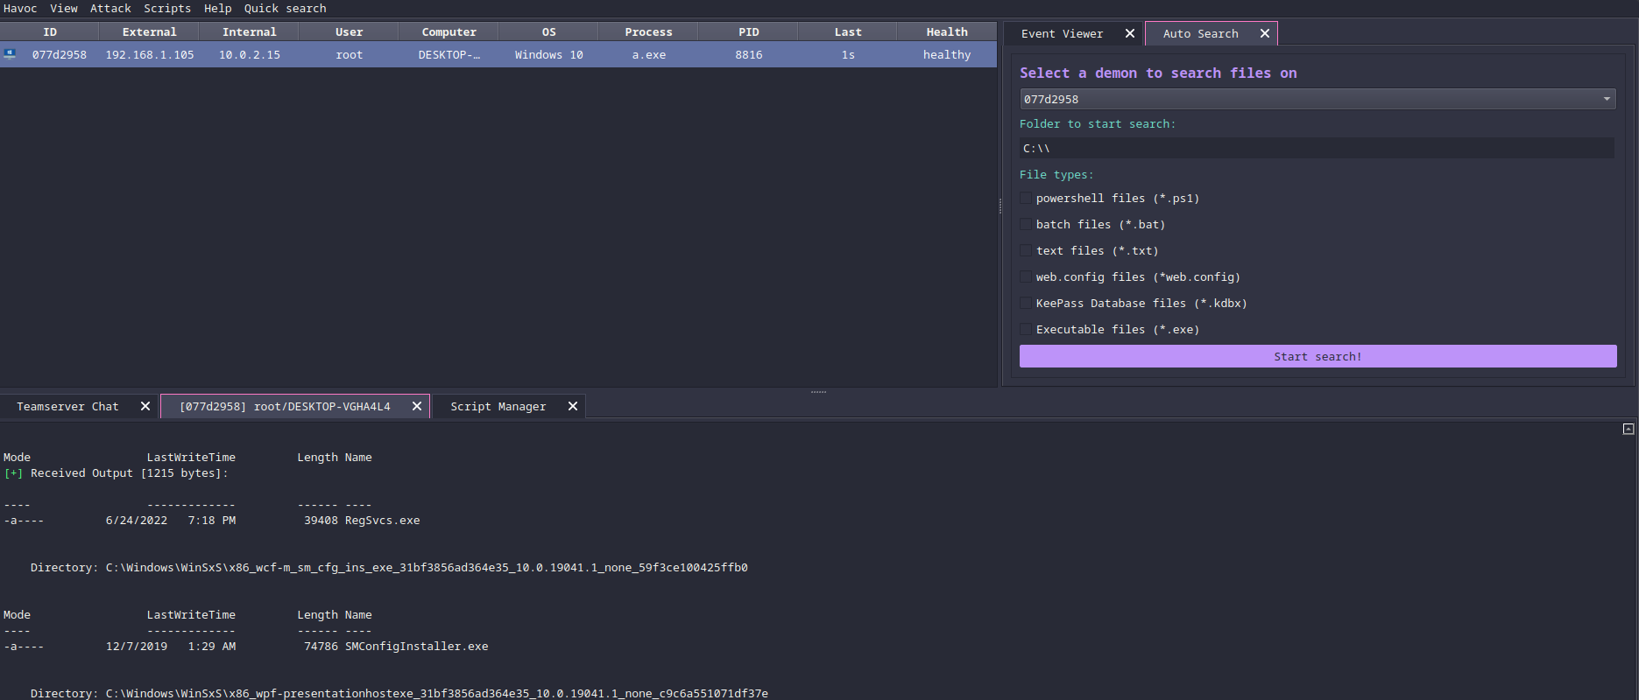Click the demon computer icon for 077d2958
This screenshot has width=1639, height=700.
pyautogui.click(x=10, y=54)
